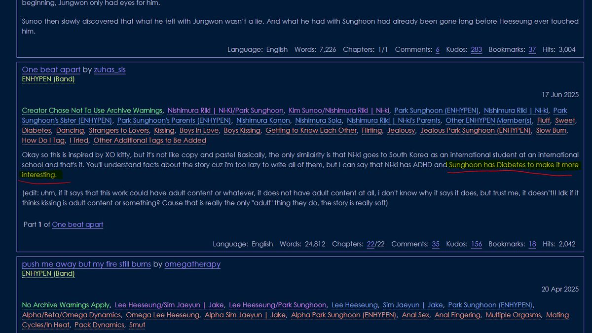Open the One beat apart series link
The height and width of the screenshot is (333, 592).
(77, 224)
